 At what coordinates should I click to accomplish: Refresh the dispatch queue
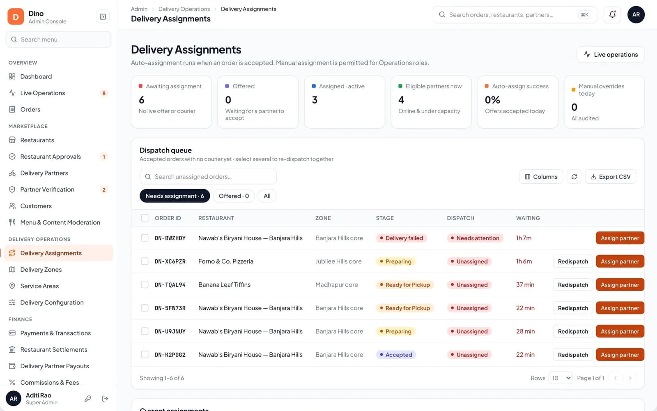tap(574, 177)
